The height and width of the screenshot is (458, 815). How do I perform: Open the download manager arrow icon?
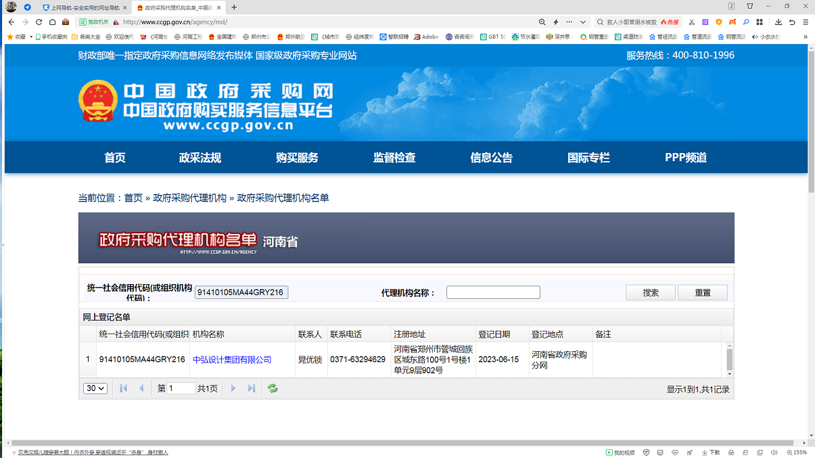tap(778, 22)
